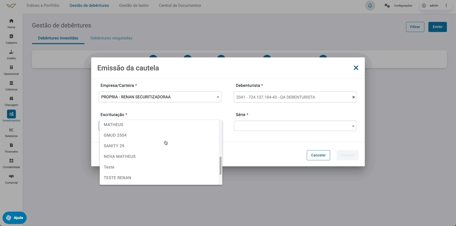Click the Configurações gears icon
The height and width of the screenshot is (226, 456).
click(x=387, y=6)
